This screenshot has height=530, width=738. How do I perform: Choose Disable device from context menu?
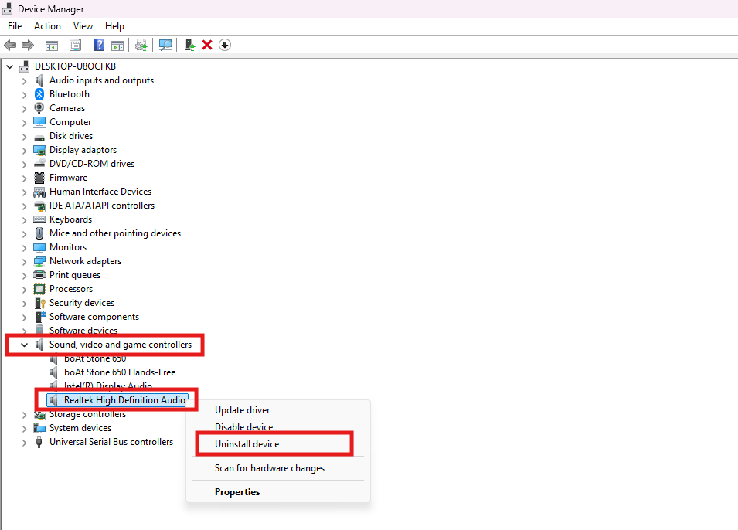243,427
